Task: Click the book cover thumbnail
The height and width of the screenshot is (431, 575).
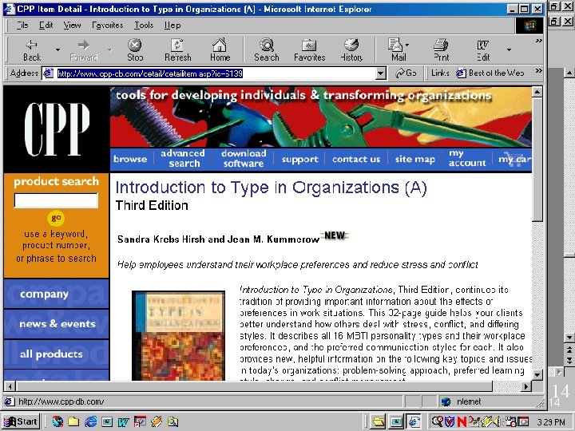Action: pos(178,336)
